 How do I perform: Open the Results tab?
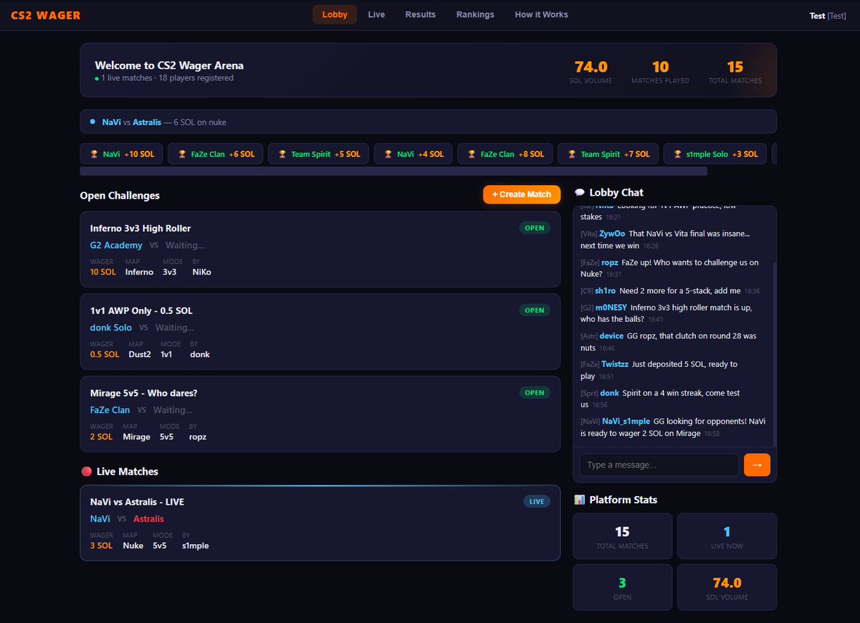click(x=421, y=14)
